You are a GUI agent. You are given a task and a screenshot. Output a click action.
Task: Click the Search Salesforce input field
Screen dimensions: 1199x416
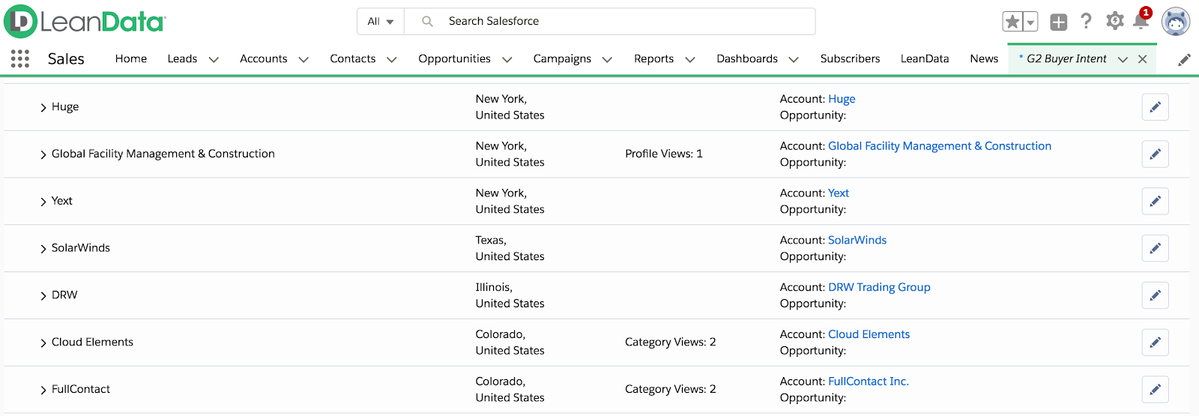(x=610, y=22)
